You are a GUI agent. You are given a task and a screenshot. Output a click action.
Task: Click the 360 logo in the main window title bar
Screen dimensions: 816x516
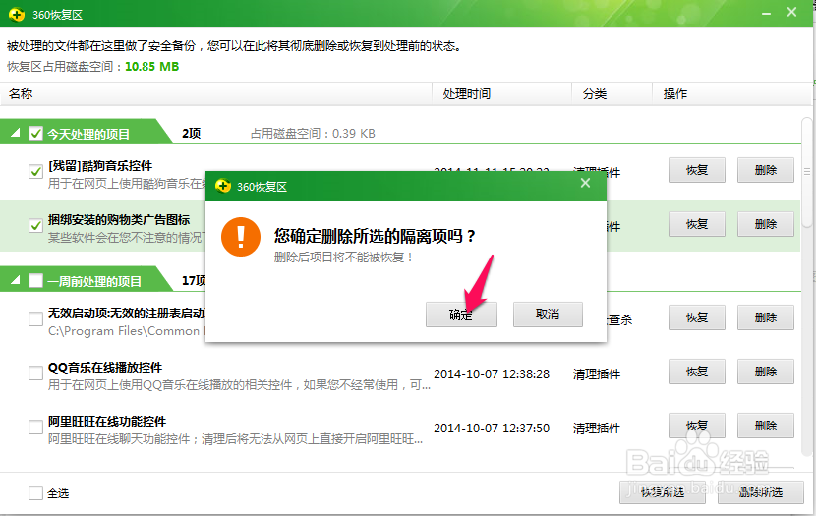tap(17, 14)
